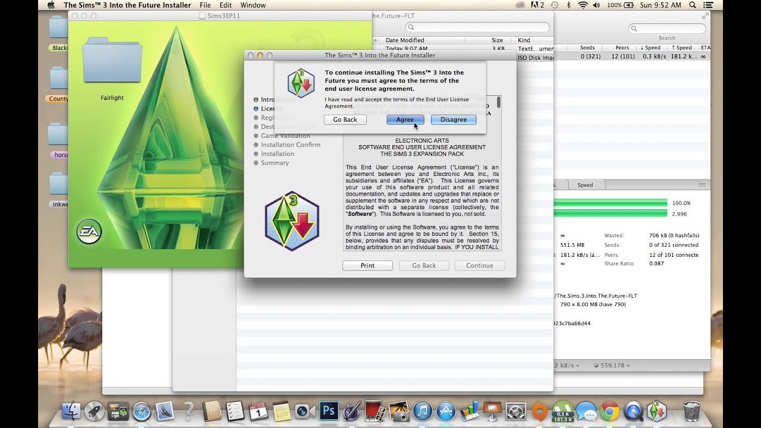This screenshot has height=428, width=761.
Task: Click the 100.0% green progress bar
Action: coord(610,203)
